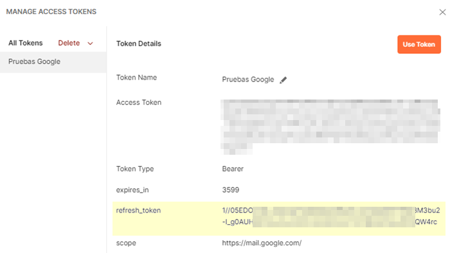This screenshot has width=450, height=253.
Task: Click the Token Details heading
Action: coord(139,44)
